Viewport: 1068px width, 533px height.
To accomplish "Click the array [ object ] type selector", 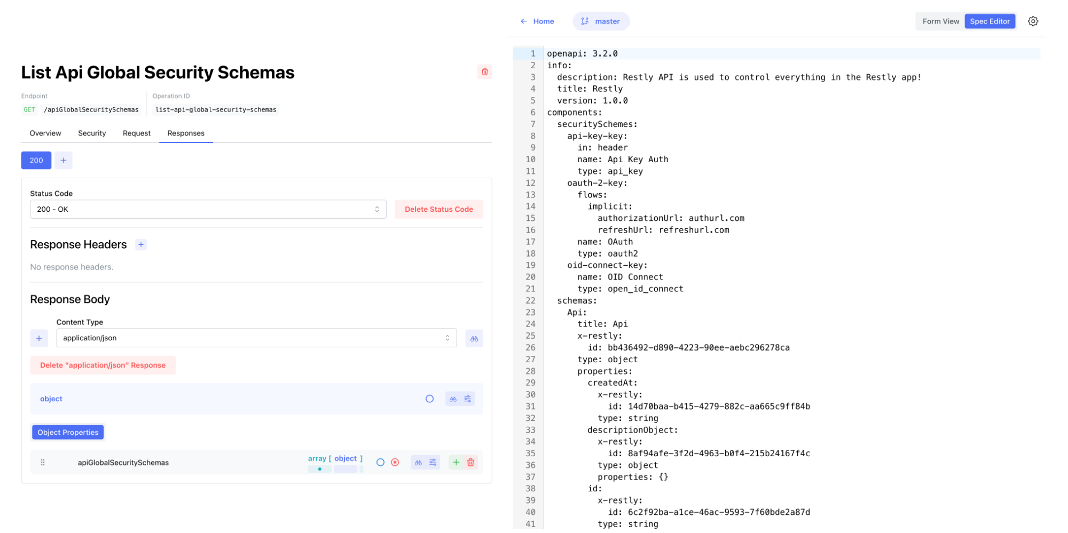I will tap(335, 458).
